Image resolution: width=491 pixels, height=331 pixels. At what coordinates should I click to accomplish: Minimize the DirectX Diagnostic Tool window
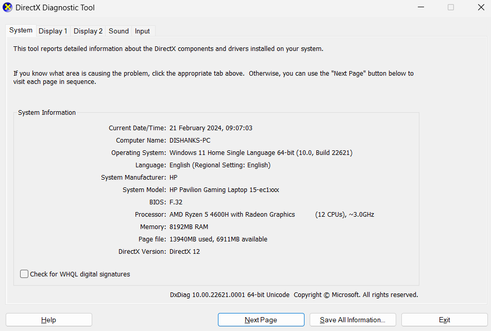(x=420, y=7)
